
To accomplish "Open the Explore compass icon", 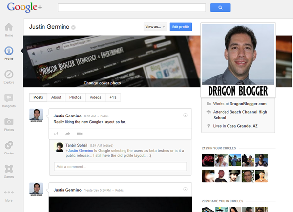I will 9,75.
